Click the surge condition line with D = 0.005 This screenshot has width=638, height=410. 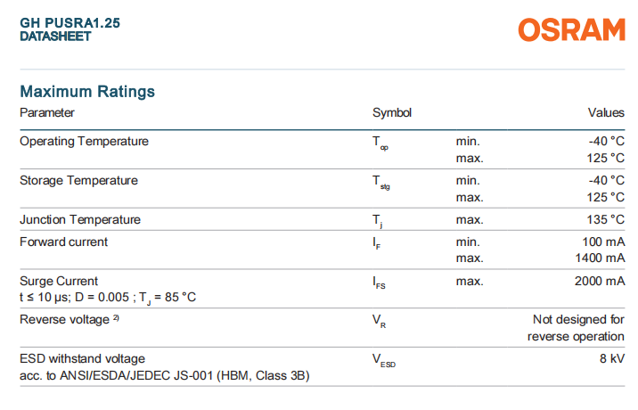(107, 298)
